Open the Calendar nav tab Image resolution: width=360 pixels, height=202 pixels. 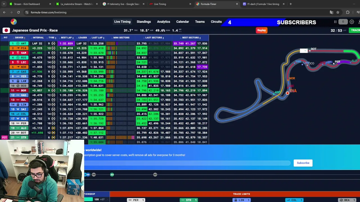pyautogui.click(x=183, y=22)
